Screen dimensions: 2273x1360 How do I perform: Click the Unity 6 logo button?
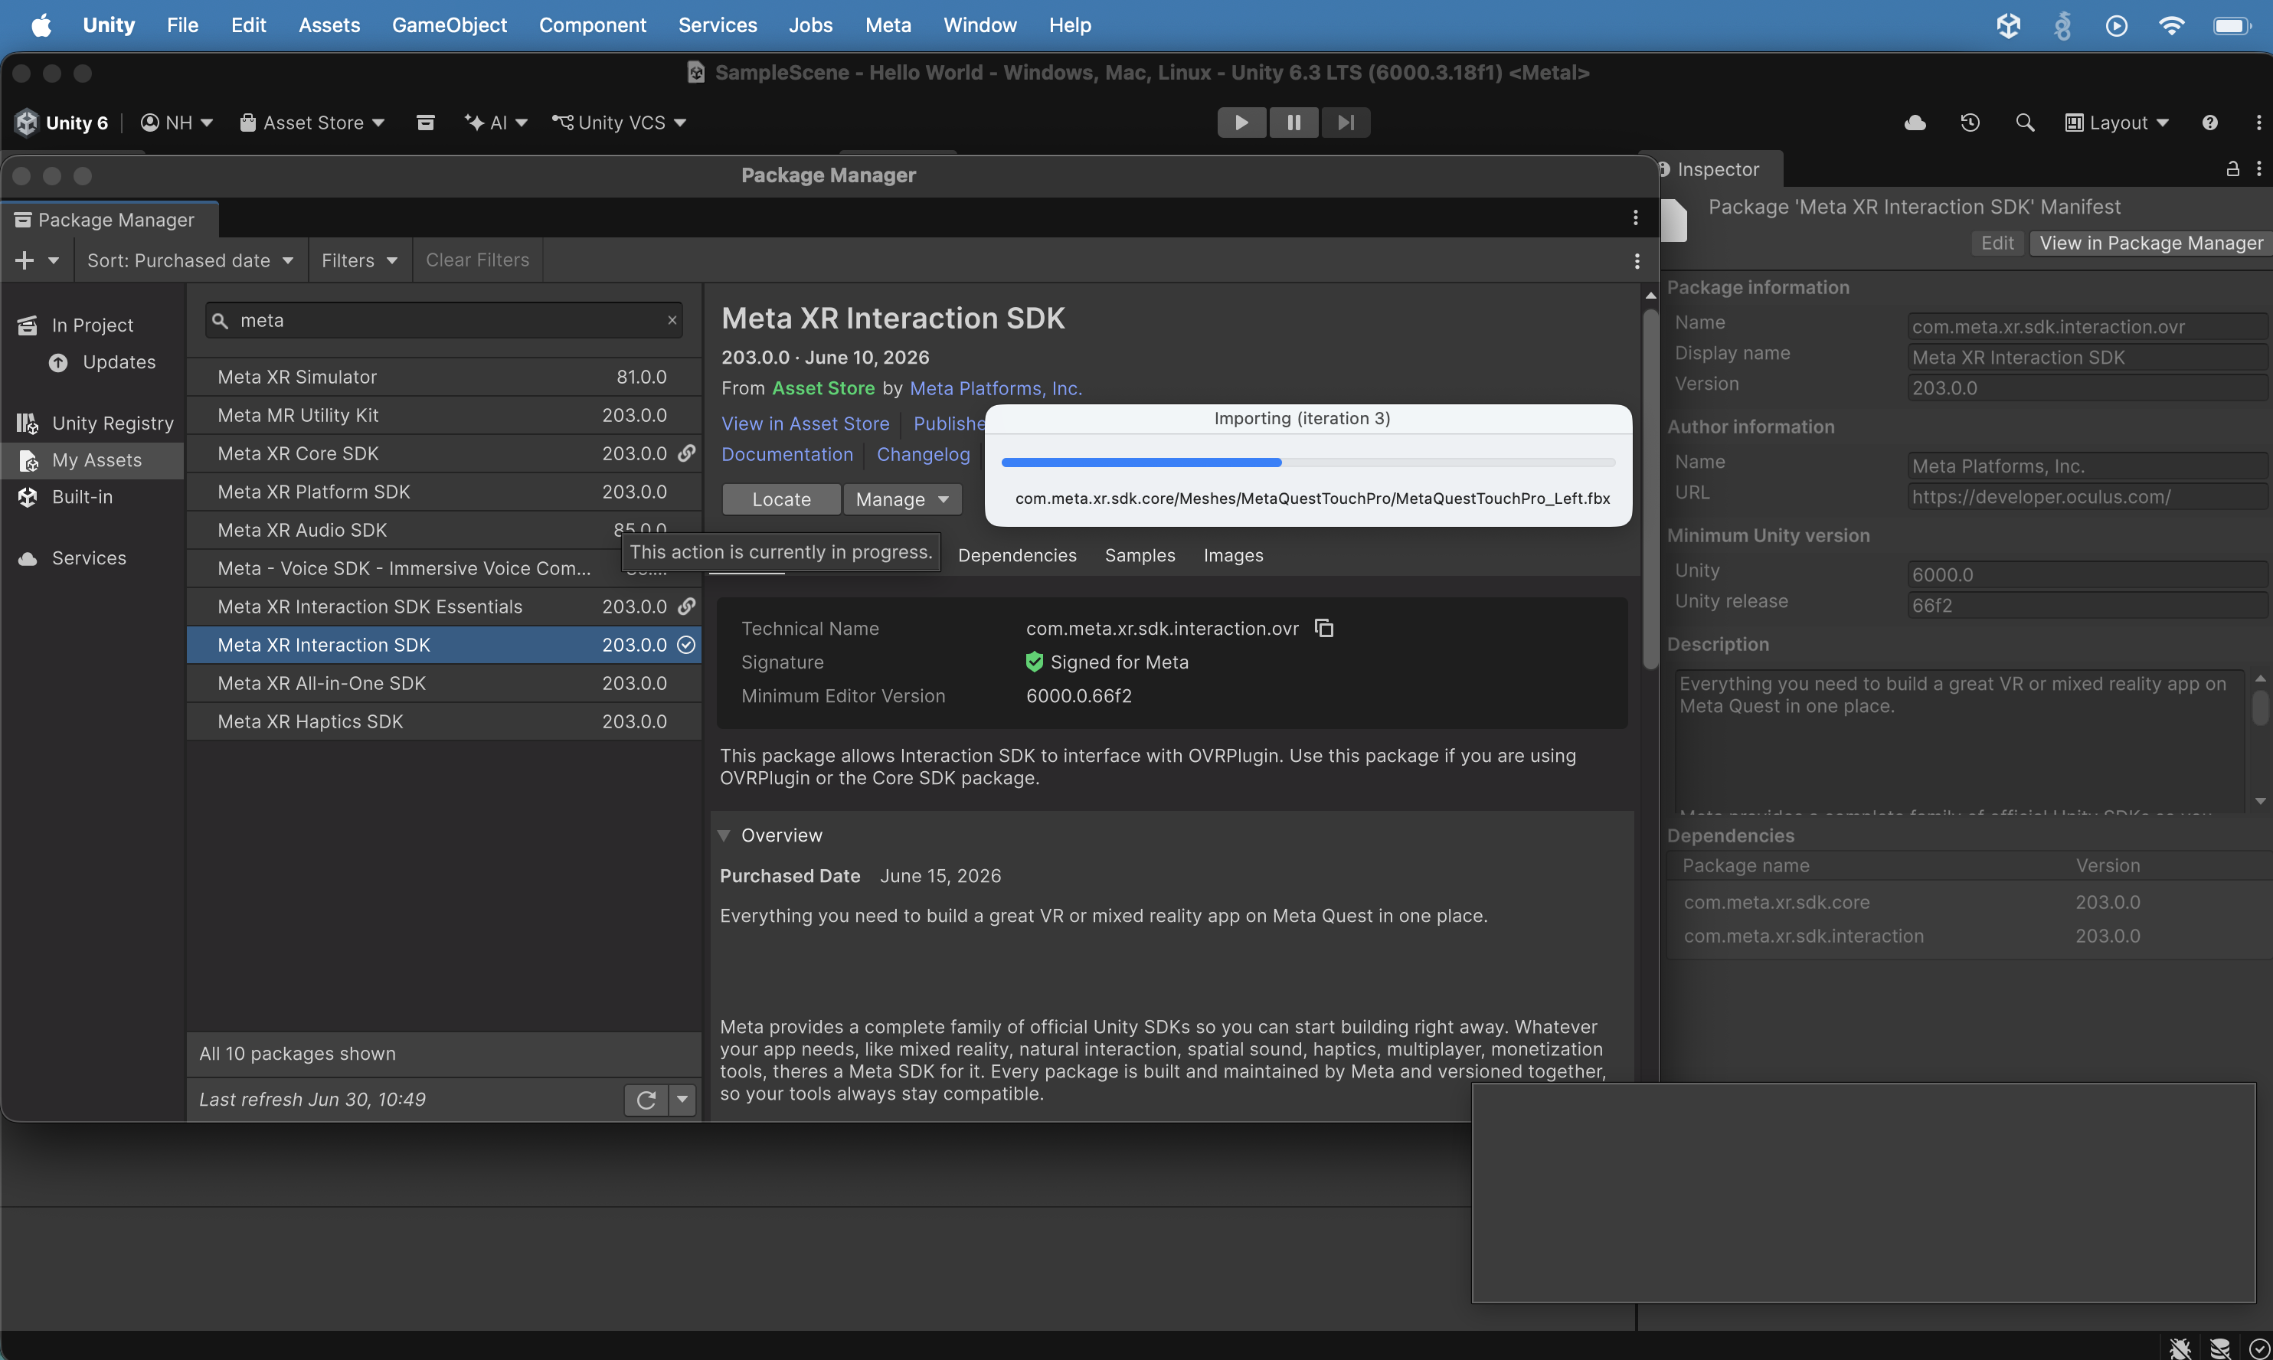click(x=61, y=122)
